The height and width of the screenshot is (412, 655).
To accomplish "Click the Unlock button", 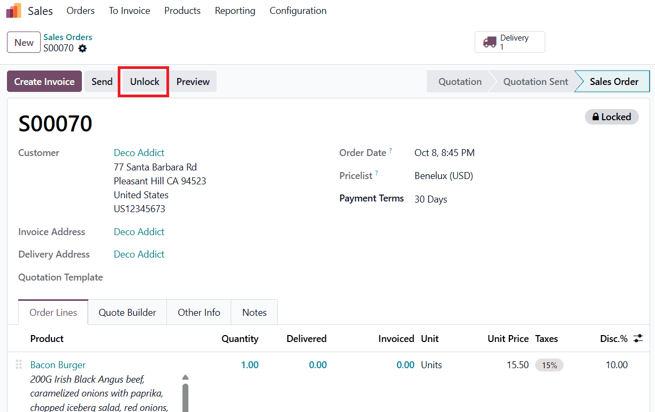I will (144, 82).
